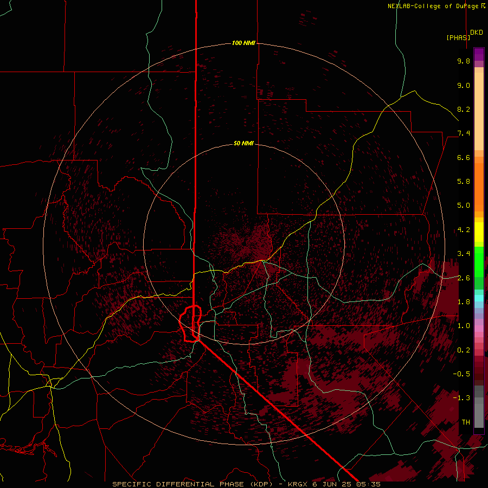Screen dimensions: 488x488
Task: Pick the cyan colorbar segment
Action: pos(479,298)
